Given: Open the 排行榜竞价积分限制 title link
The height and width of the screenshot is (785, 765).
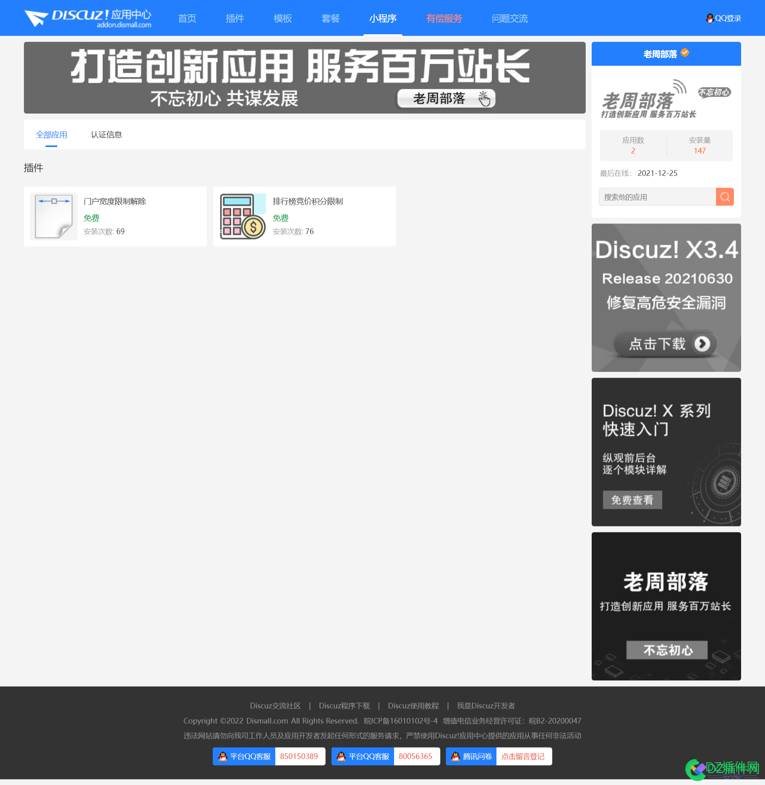Looking at the screenshot, I should point(308,201).
